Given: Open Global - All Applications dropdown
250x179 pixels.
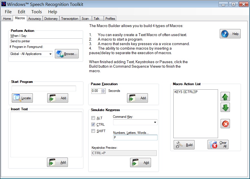Looking at the screenshot, I should point(50,54).
